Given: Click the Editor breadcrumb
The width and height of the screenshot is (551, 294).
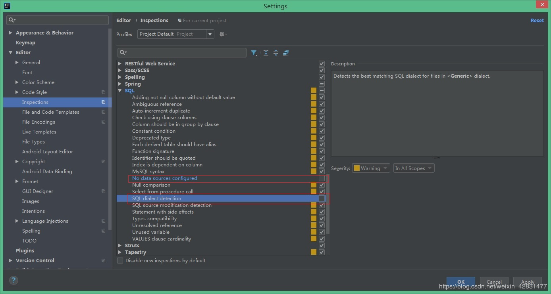Looking at the screenshot, I should point(123,21).
